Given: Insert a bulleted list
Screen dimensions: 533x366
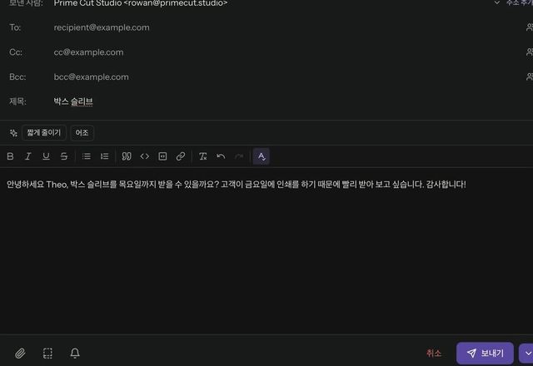Looking at the screenshot, I should (87, 156).
